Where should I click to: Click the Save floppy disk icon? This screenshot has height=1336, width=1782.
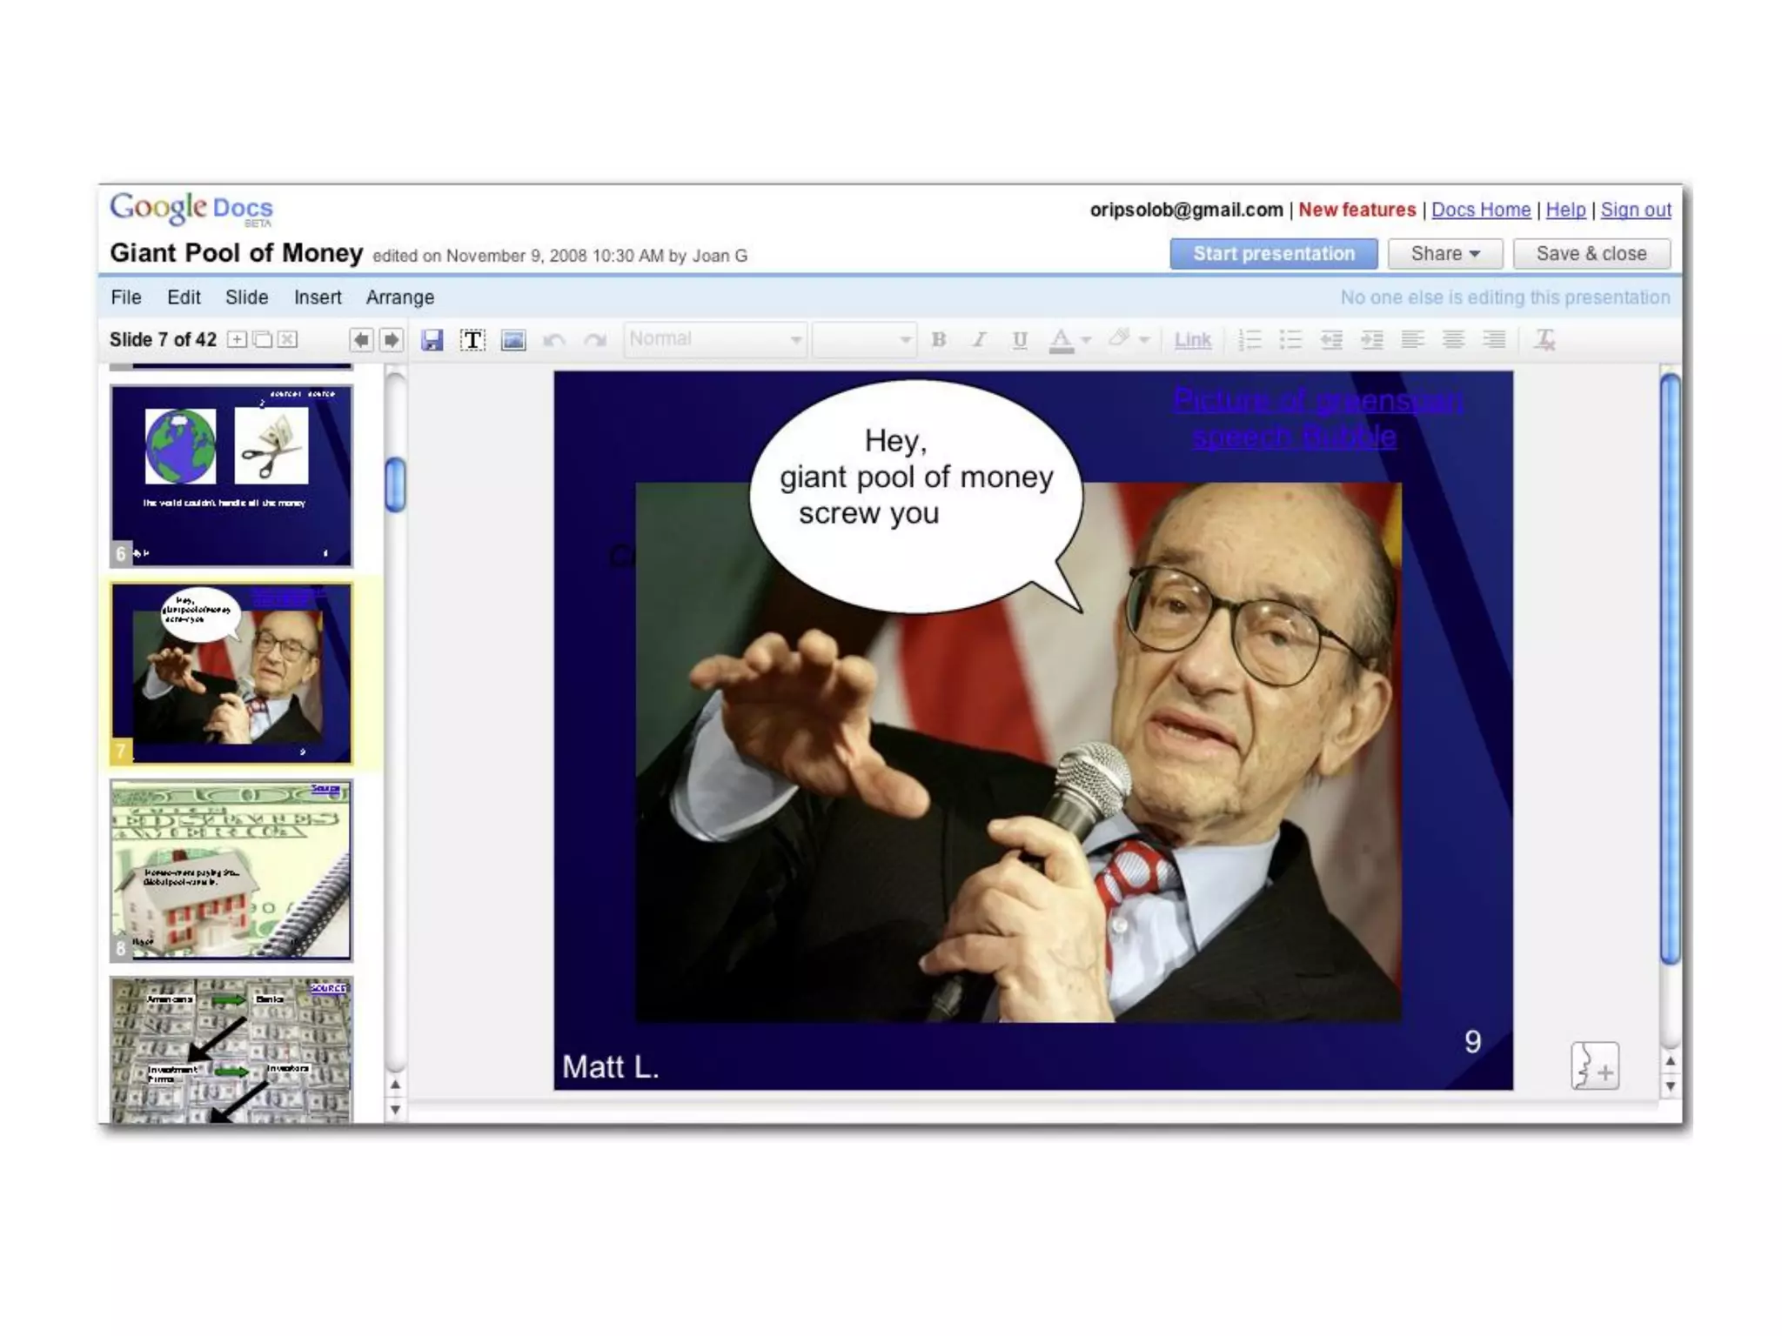pyautogui.click(x=432, y=340)
